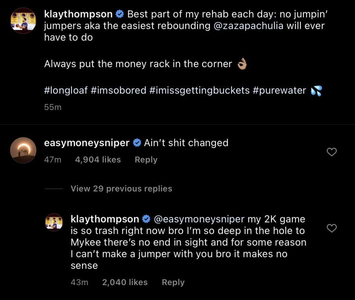Image resolution: width=355 pixels, height=300 pixels.
Task: Click easymoneysniper's verified badge
Action: [x=137, y=143]
